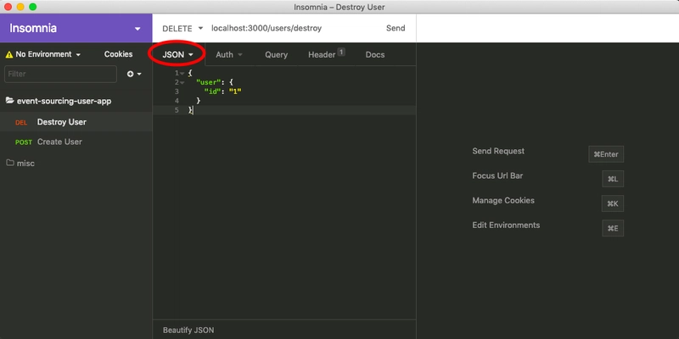Click the request URL localhost:3000/users/destroy field
Screen dimensions: 679x339
pos(267,28)
